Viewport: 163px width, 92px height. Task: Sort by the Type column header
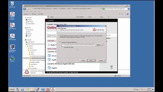click(x=94, y=17)
